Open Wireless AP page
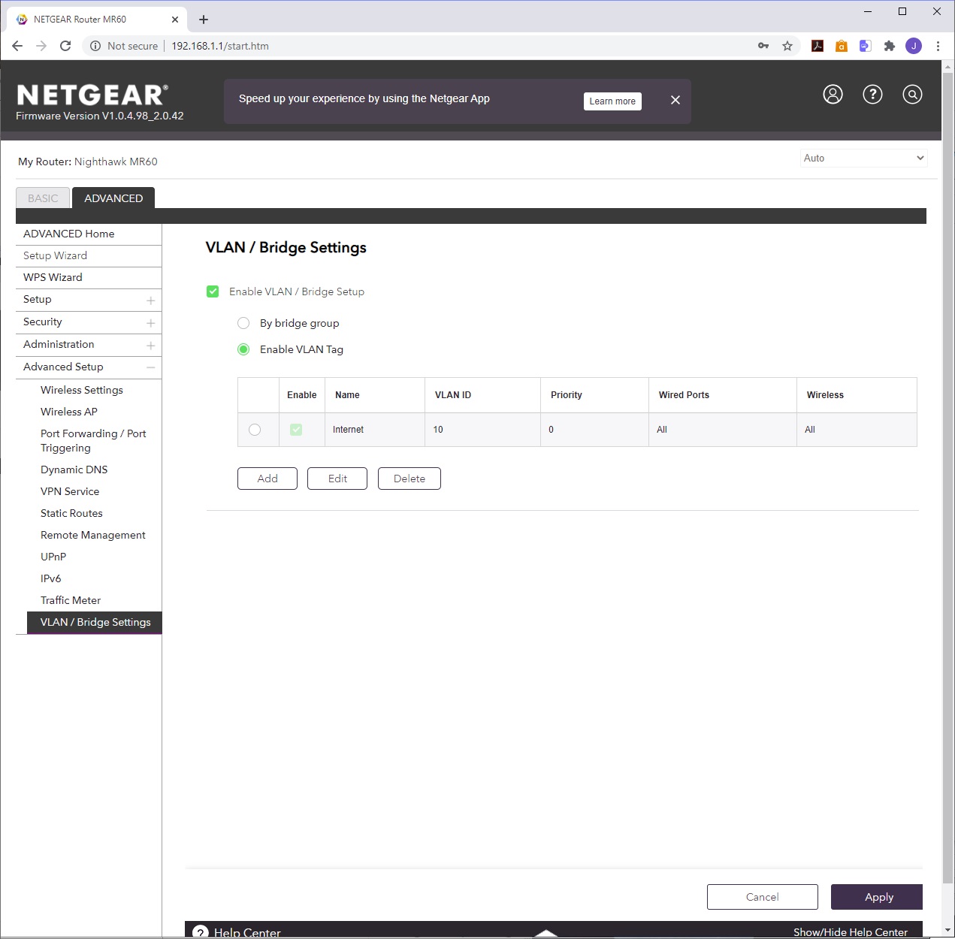 69,412
